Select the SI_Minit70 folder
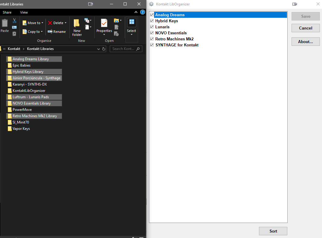This screenshot has height=238, width=322. pyautogui.click(x=18, y=122)
